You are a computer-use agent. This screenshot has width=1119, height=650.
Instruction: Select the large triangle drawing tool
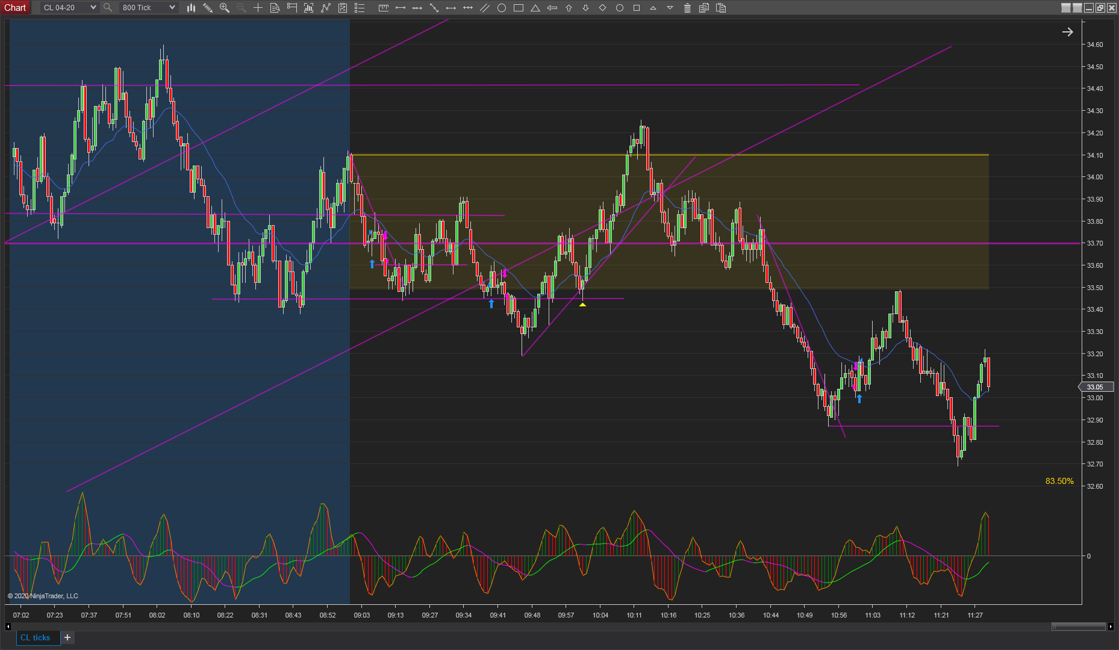pyautogui.click(x=535, y=8)
